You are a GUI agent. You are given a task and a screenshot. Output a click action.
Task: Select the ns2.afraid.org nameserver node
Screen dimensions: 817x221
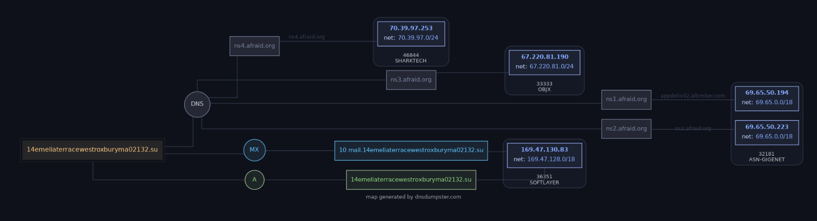626,129
